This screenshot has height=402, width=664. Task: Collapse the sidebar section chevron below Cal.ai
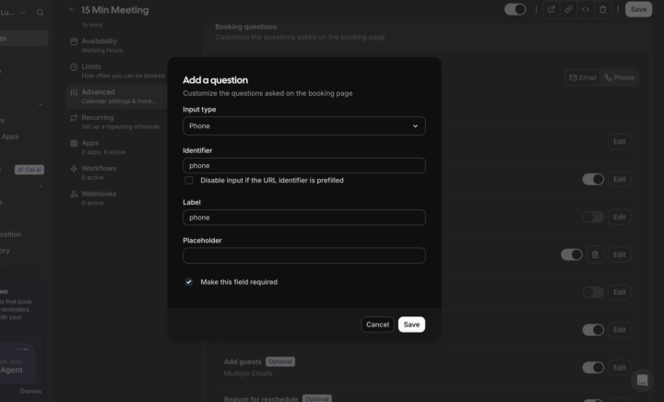pyautogui.click(x=41, y=186)
